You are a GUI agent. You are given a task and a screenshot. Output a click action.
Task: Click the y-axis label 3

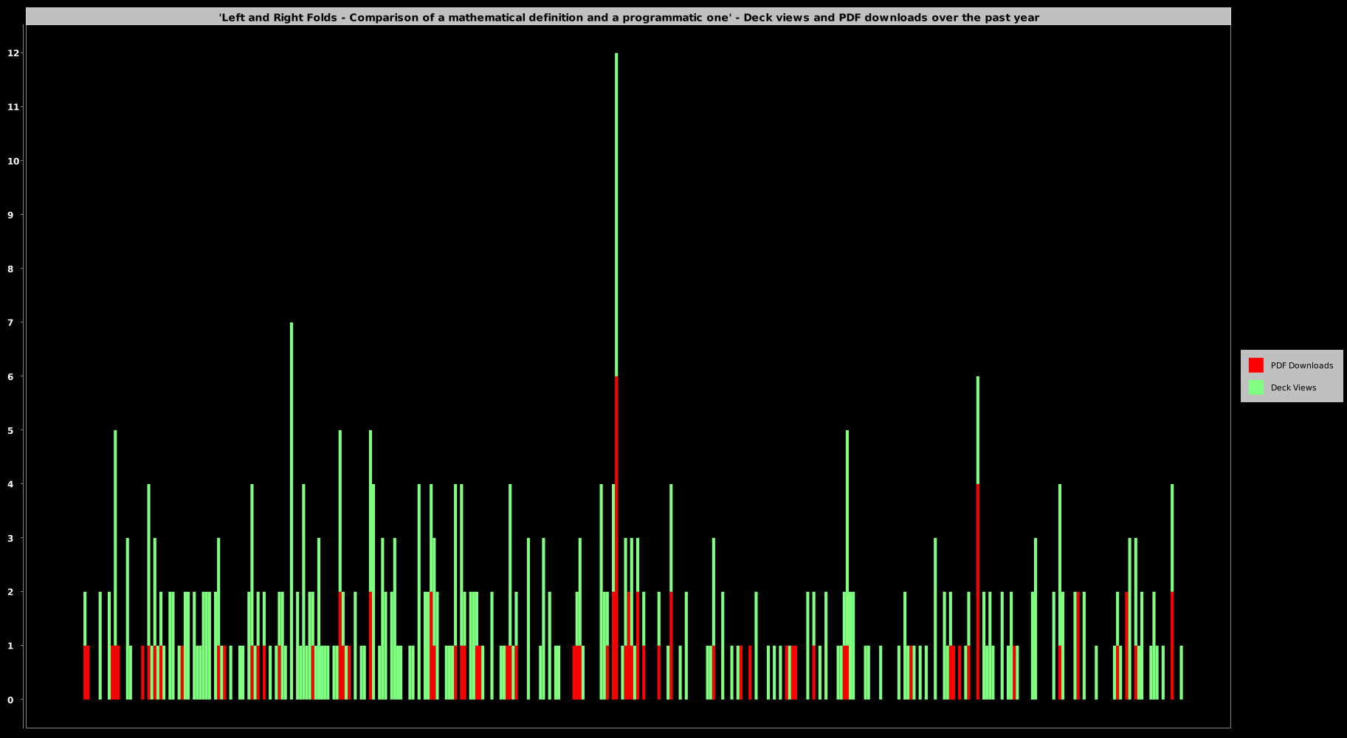pos(10,538)
